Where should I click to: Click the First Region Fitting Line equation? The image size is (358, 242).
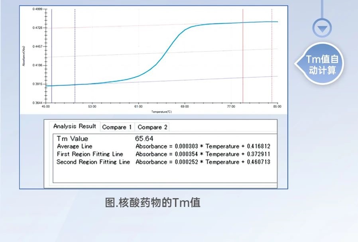point(203,154)
